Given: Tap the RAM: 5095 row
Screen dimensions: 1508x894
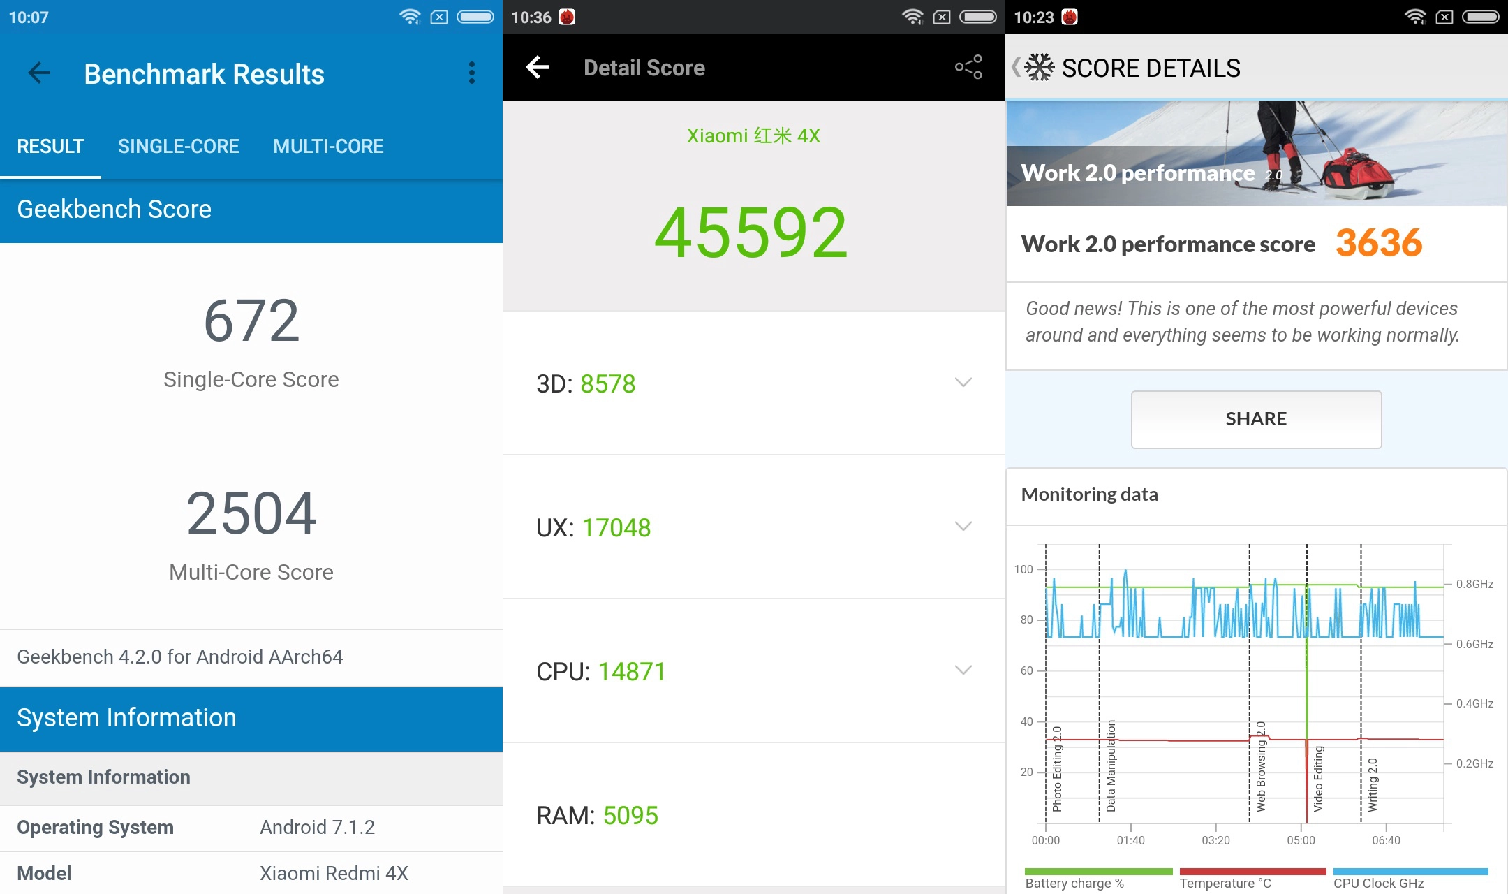Looking at the screenshot, I should [x=754, y=815].
